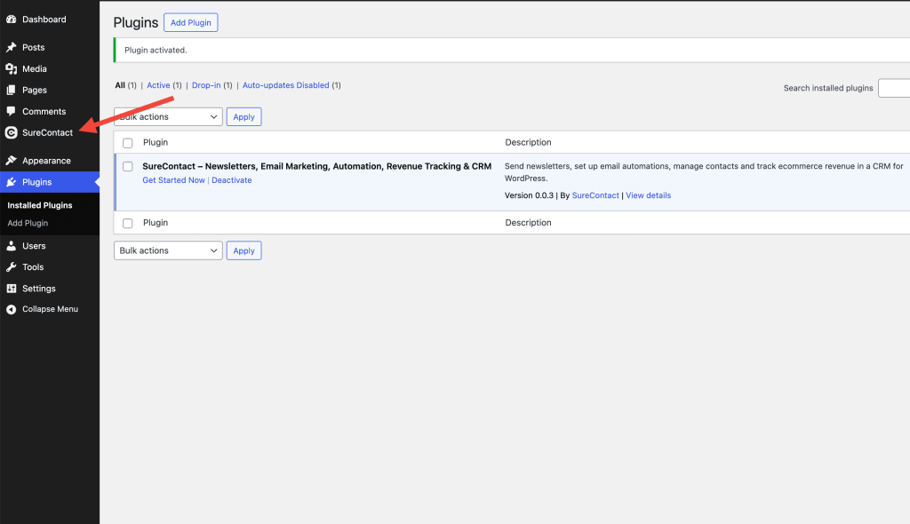910x524 pixels.
Task: Open the Media library icon
Action: coord(11,68)
